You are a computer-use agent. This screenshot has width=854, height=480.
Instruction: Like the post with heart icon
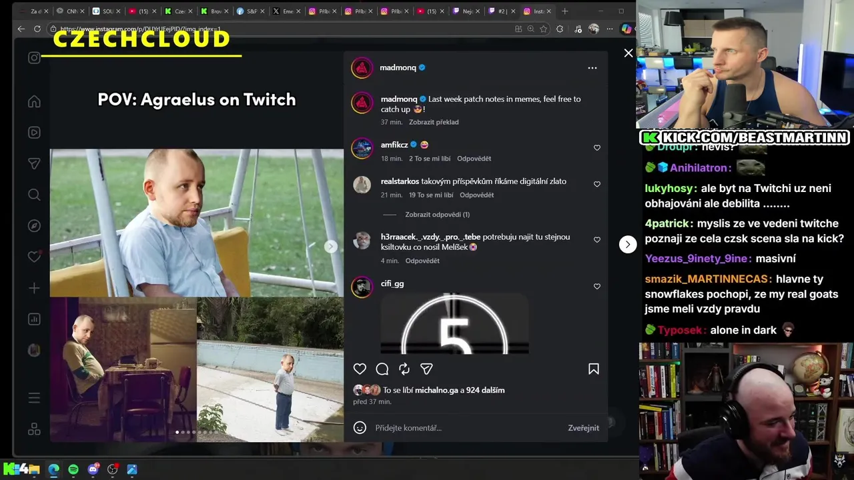360,369
